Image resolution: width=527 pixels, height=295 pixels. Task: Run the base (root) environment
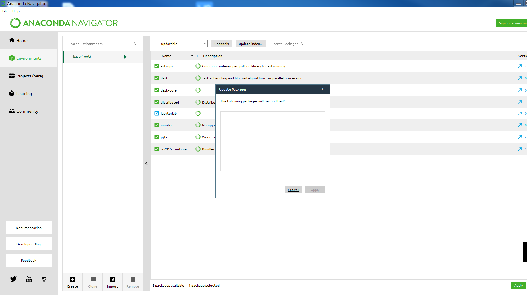click(125, 57)
